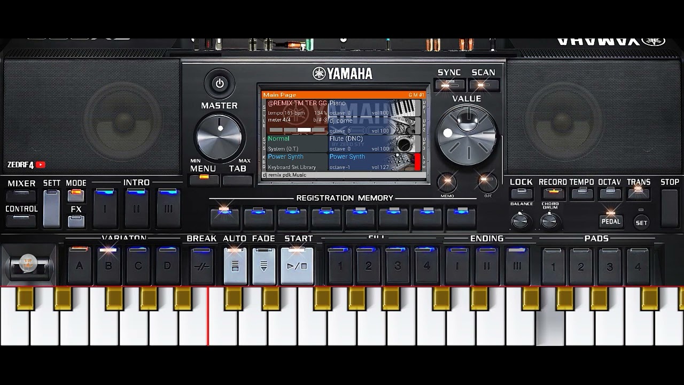Viewport: 684px width, 385px height.
Task: Open the MENU button
Action: point(204,180)
